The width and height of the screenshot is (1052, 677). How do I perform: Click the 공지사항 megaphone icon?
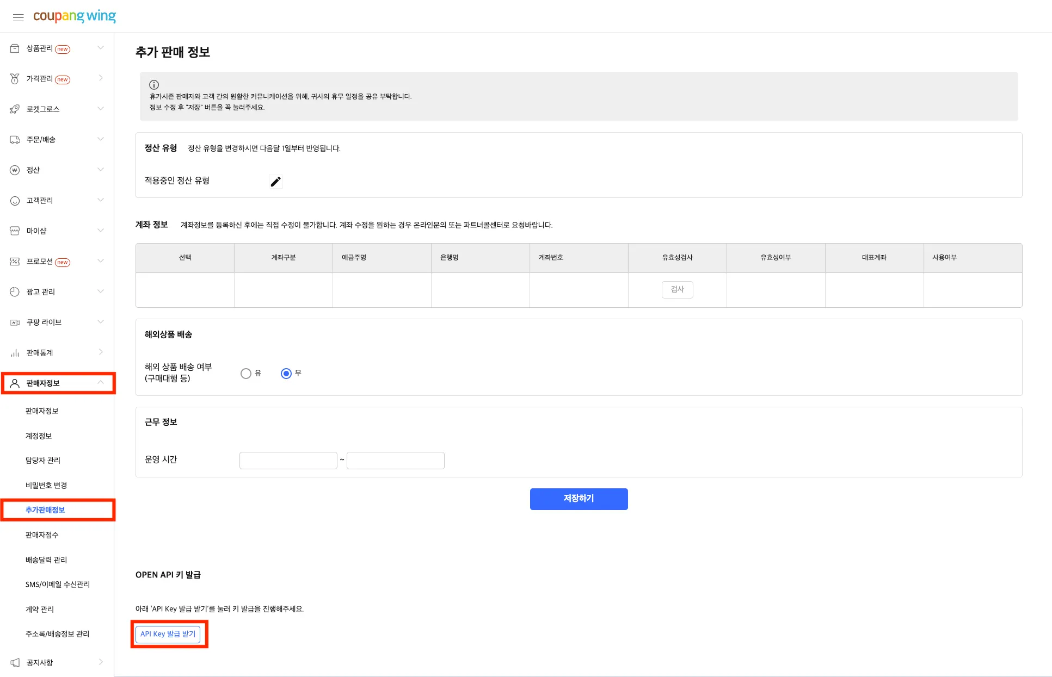click(15, 662)
